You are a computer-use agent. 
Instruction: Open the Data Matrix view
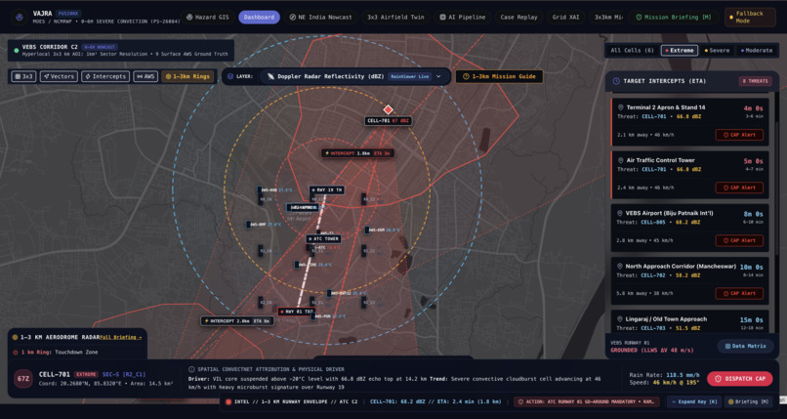point(745,347)
